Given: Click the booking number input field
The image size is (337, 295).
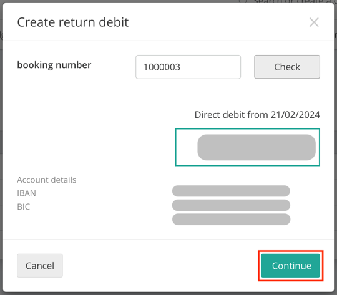Looking at the screenshot, I should [188, 67].
